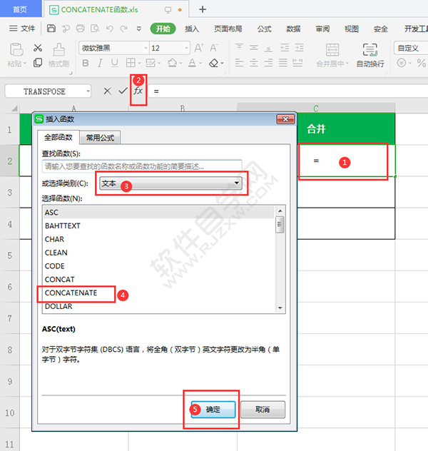Cancel formula entry with X icon

pos(108,91)
